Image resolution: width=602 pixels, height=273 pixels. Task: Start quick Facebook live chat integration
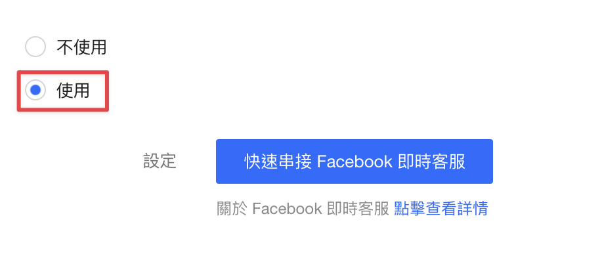[x=355, y=161]
